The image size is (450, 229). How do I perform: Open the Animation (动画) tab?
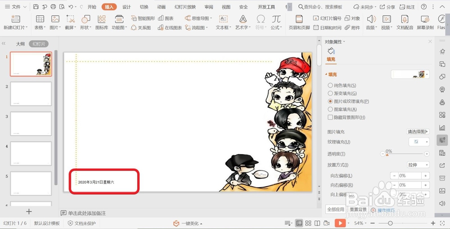pyautogui.click(x=162, y=7)
